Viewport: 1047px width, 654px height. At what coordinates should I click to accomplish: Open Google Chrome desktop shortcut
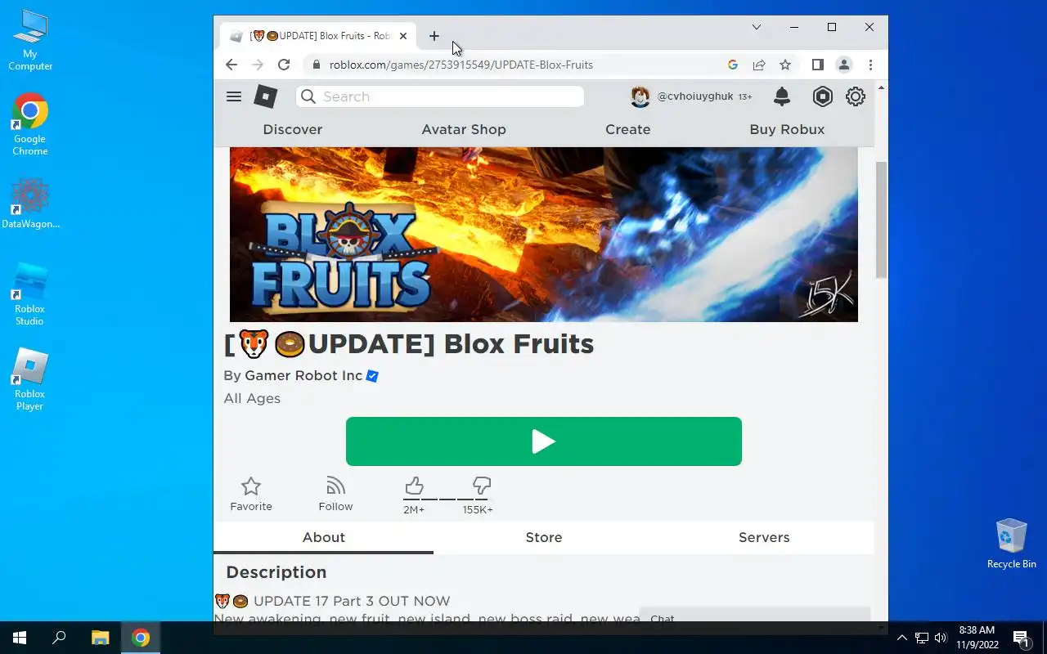[x=30, y=125]
